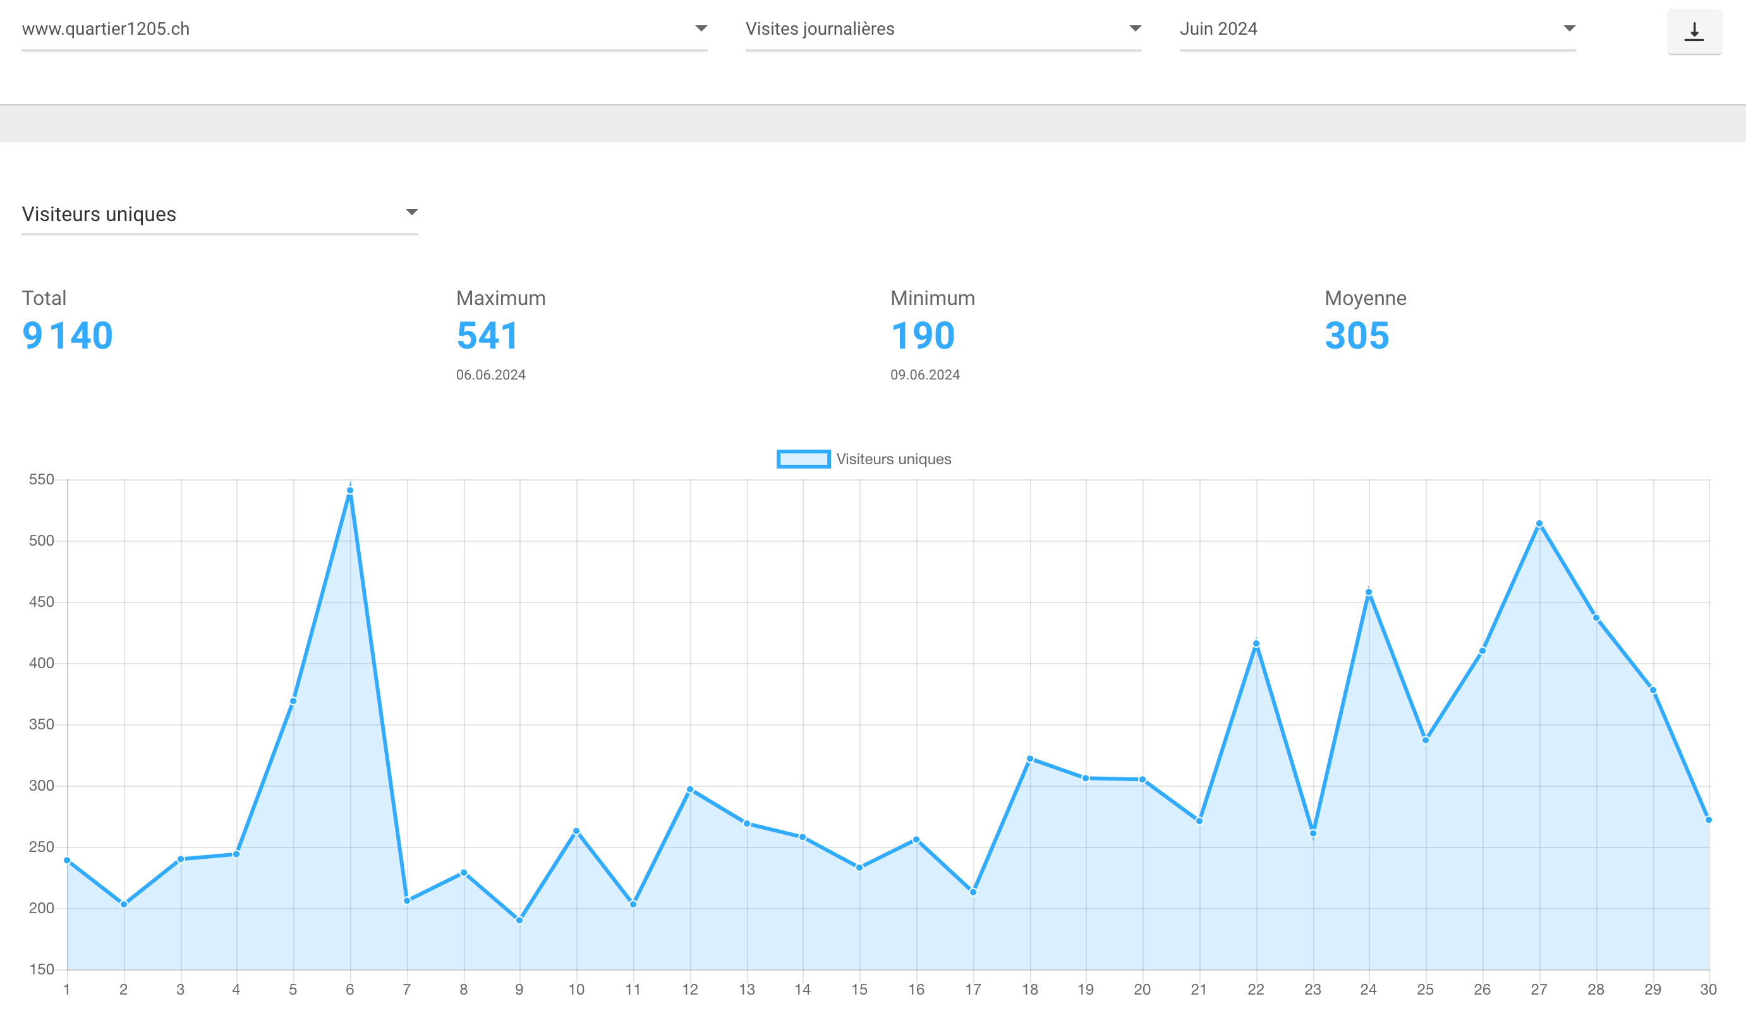
Task: Click the download icon button
Action: tap(1694, 31)
